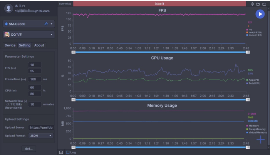
Task: Collapse the log panel using bottom arrow
Action: tap(60, 152)
